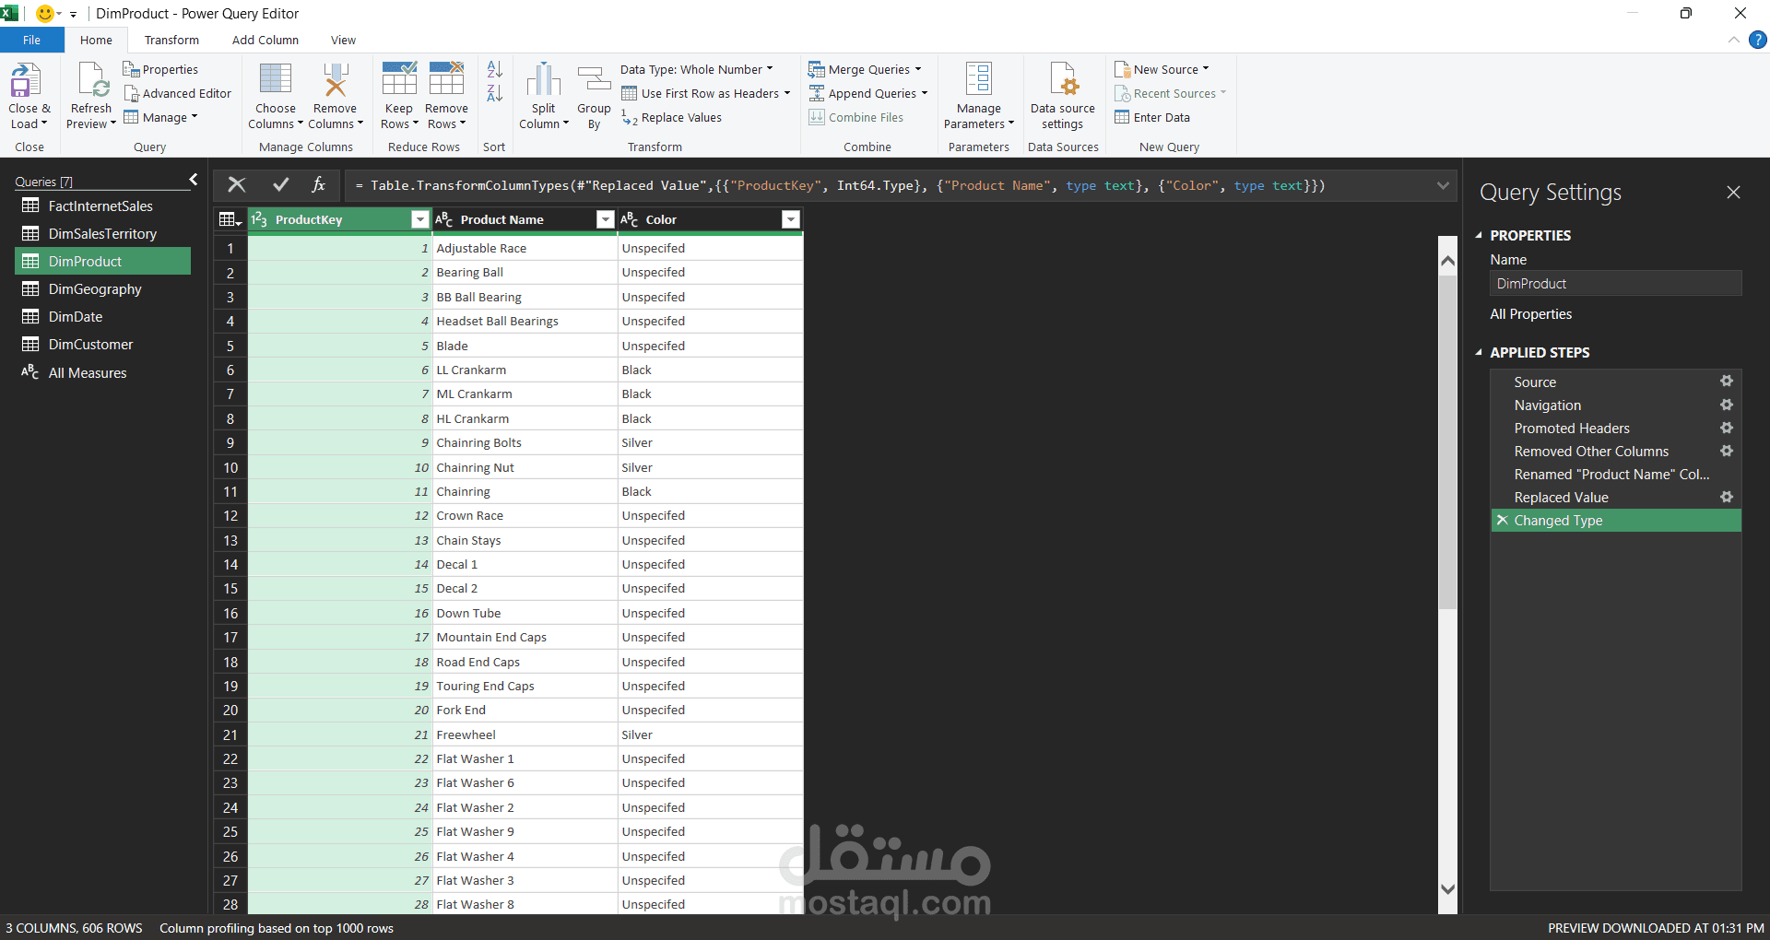
Task: Collapse the PROPERTIES section
Action: coord(1479,235)
